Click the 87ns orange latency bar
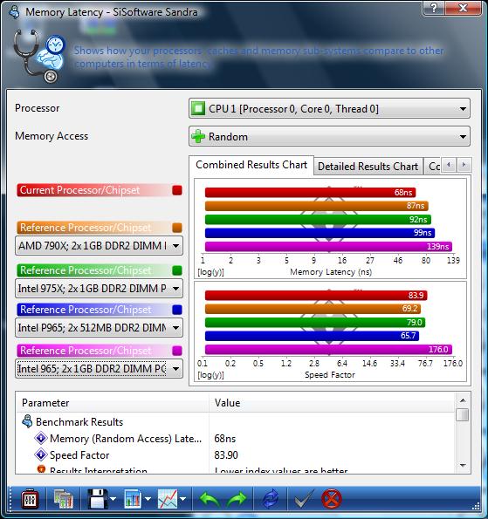Screen dimensions: 488x519 317,206
